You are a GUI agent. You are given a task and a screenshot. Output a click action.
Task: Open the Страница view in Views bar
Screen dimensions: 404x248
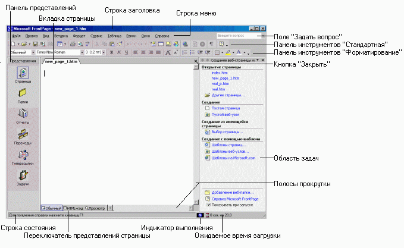(x=23, y=75)
